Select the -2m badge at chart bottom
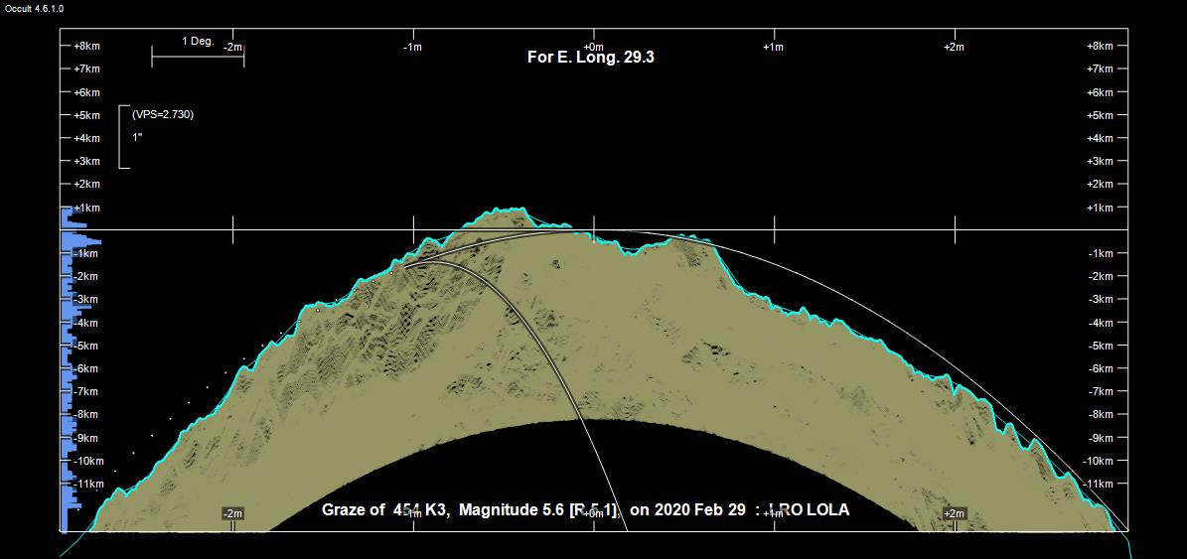Image resolution: width=1187 pixels, height=559 pixels. pos(232,513)
